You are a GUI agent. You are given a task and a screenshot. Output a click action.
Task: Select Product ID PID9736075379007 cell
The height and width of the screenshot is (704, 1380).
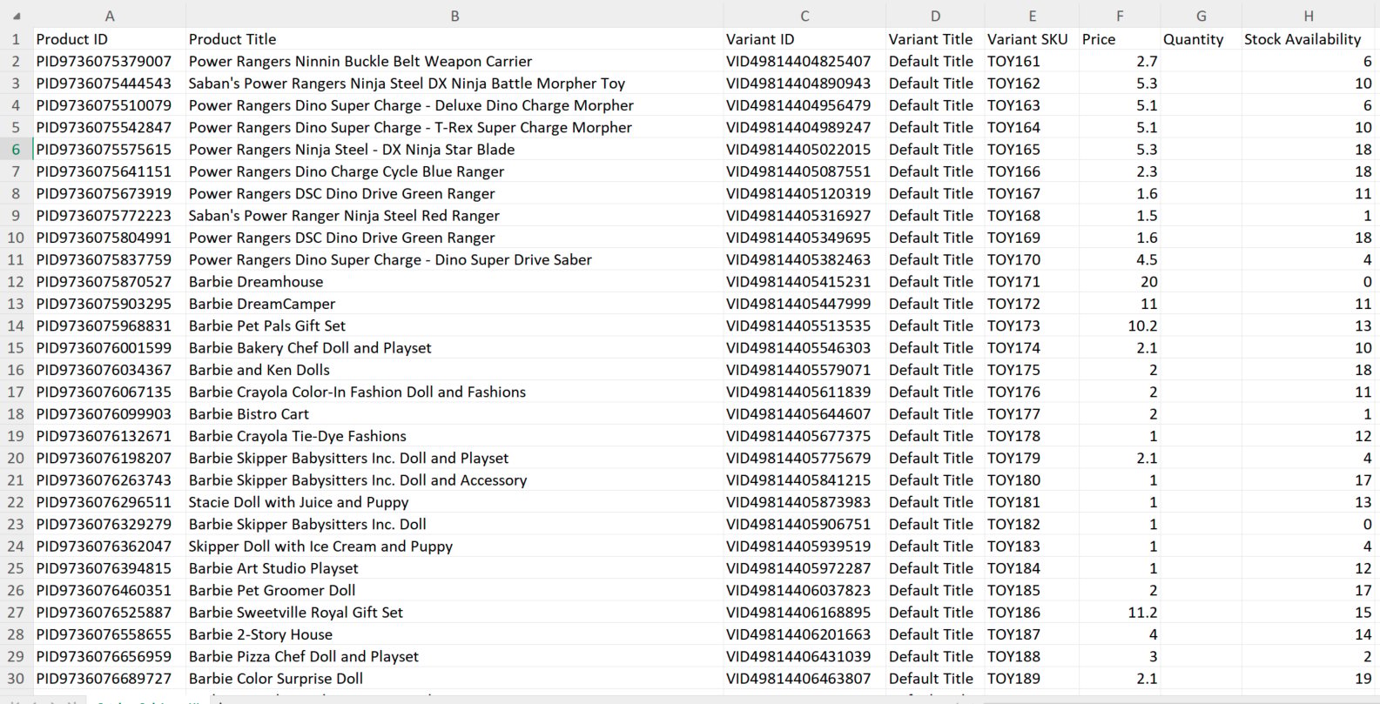coord(109,62)
